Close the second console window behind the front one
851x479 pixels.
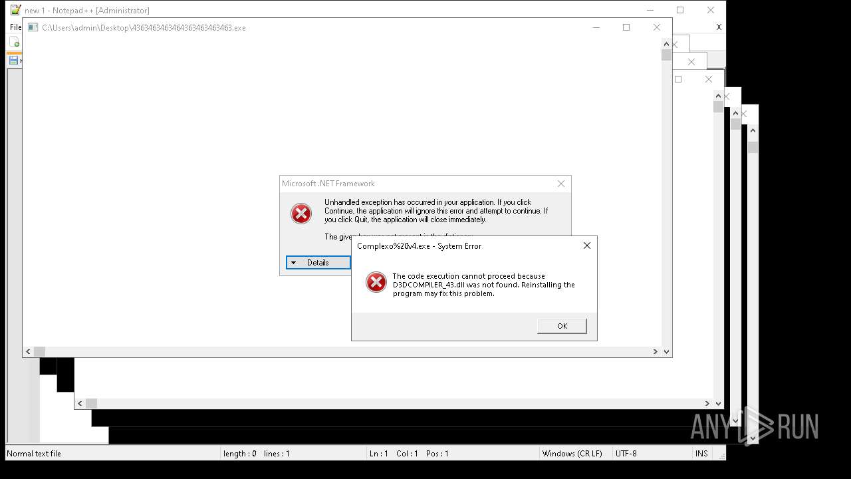pyautogui.click(x=708, y=79)
